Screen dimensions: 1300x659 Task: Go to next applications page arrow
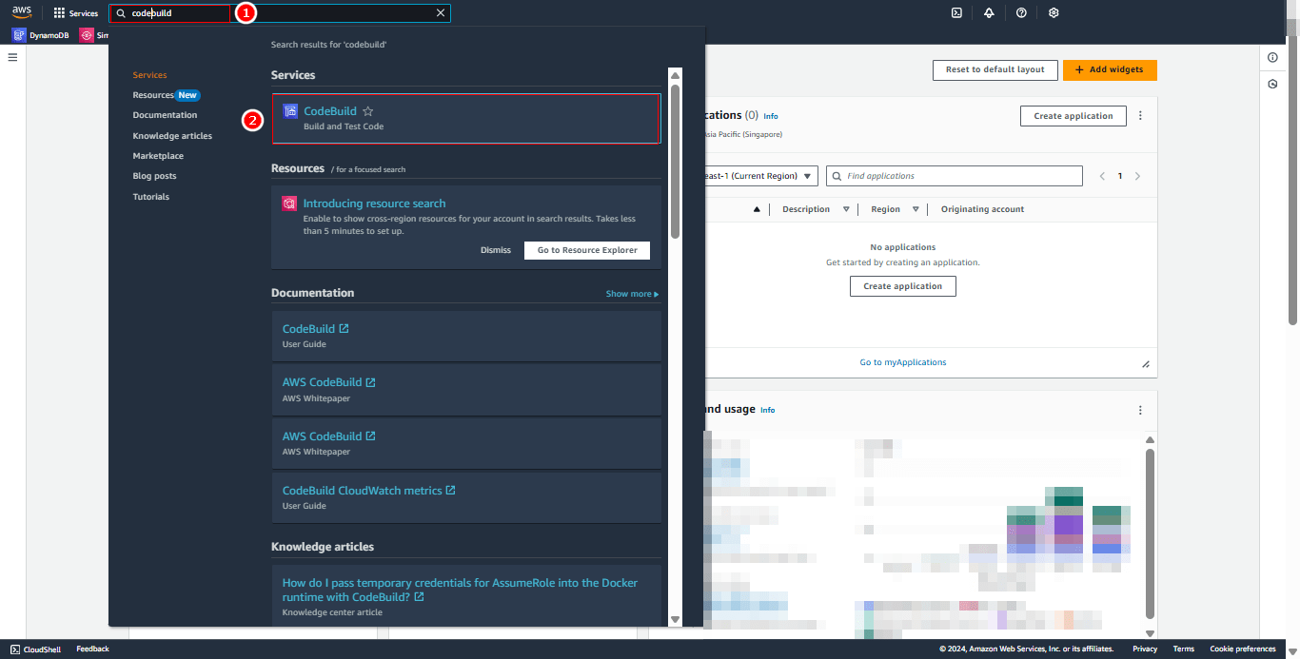[1137, 176]
